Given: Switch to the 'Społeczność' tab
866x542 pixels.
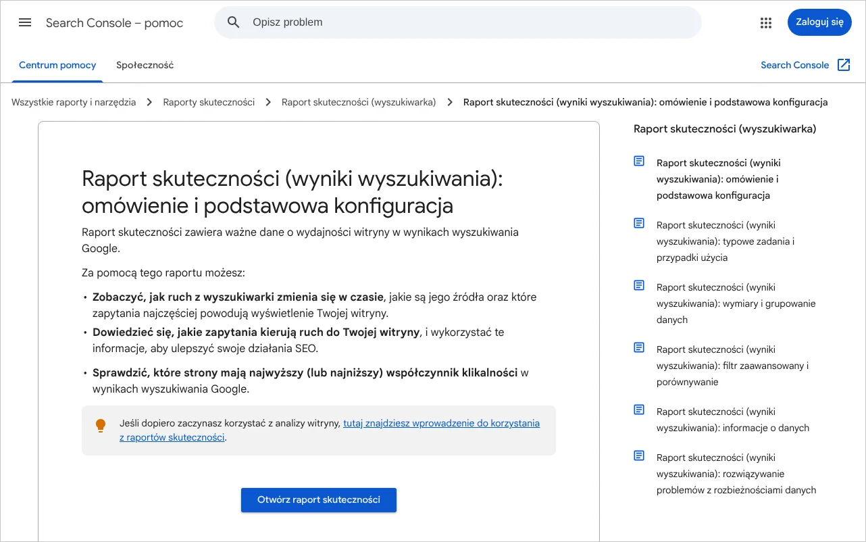Looking at the screenshot, I should (145, 66).
